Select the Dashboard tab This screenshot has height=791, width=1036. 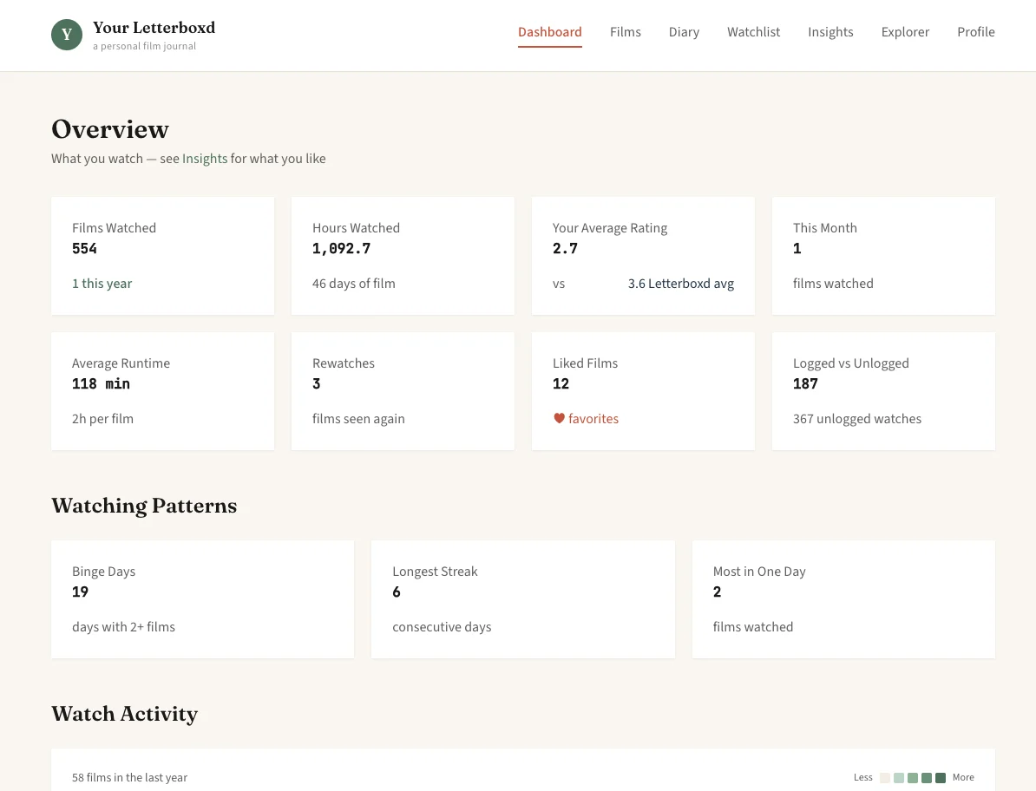(x=549, y=32)
